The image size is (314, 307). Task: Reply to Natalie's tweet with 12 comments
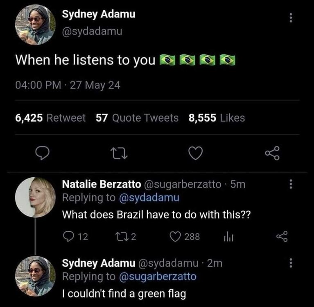click(x=75, y=237)
